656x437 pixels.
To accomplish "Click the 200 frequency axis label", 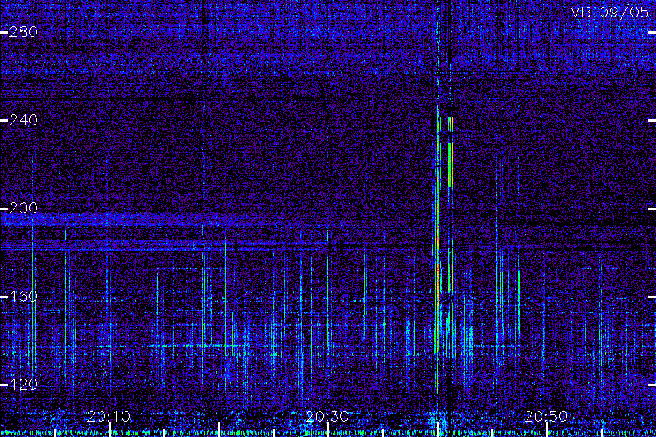I will (23, 208).
